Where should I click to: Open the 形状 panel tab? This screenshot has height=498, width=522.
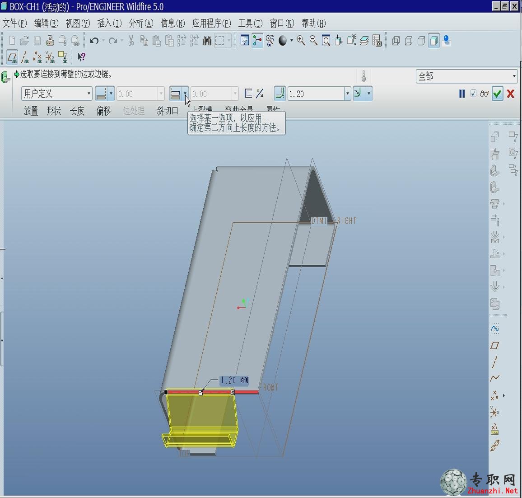(x=54, y=111)
